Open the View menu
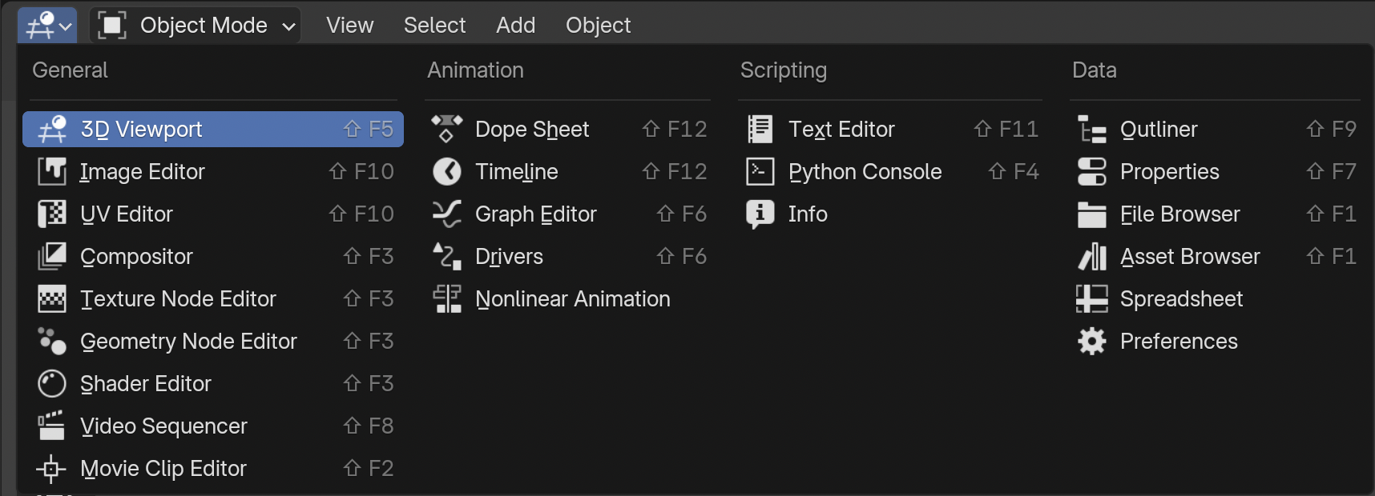Image resolution: width=1375 pixels, height=496 pixels. click(349, 26)
